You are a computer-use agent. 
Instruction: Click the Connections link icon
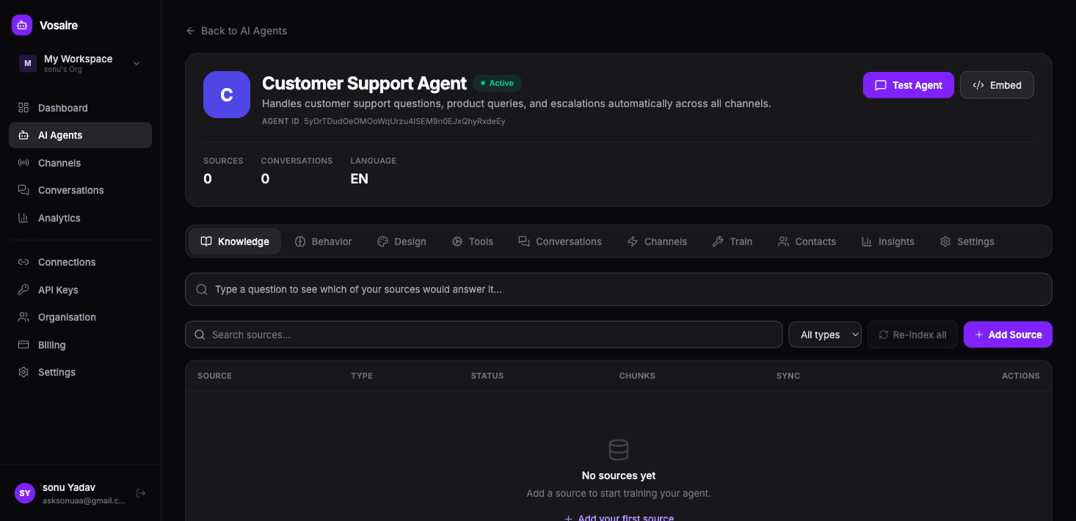(x=23, y=262)
